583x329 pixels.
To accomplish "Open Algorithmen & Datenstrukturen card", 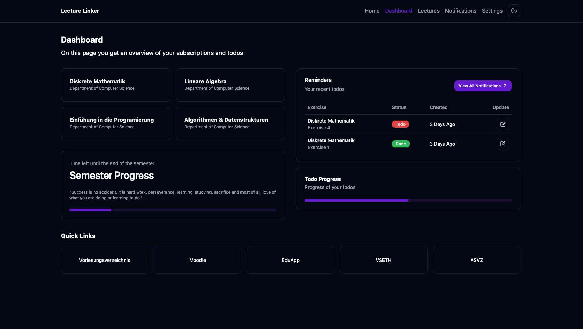I will (230, 124).
